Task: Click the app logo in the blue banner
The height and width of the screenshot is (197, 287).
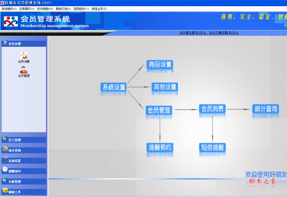Action: click(x=11, y=21)
